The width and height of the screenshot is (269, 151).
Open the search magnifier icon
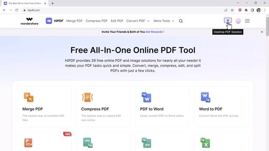click(181, 21)
